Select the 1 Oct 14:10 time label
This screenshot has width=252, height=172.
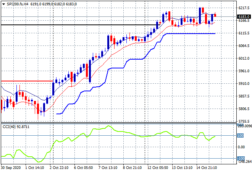click(34, 168)
